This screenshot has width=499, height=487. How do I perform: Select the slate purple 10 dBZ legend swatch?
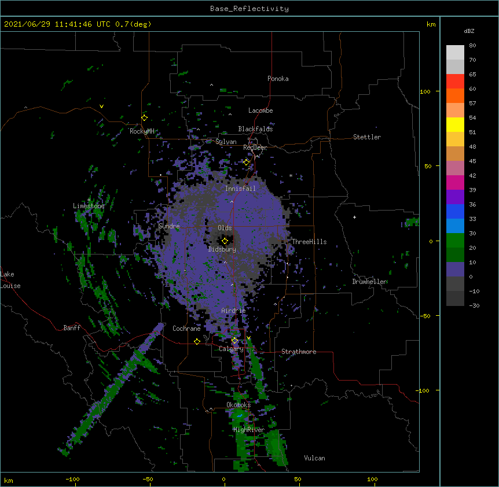click(x=455, y=270)
